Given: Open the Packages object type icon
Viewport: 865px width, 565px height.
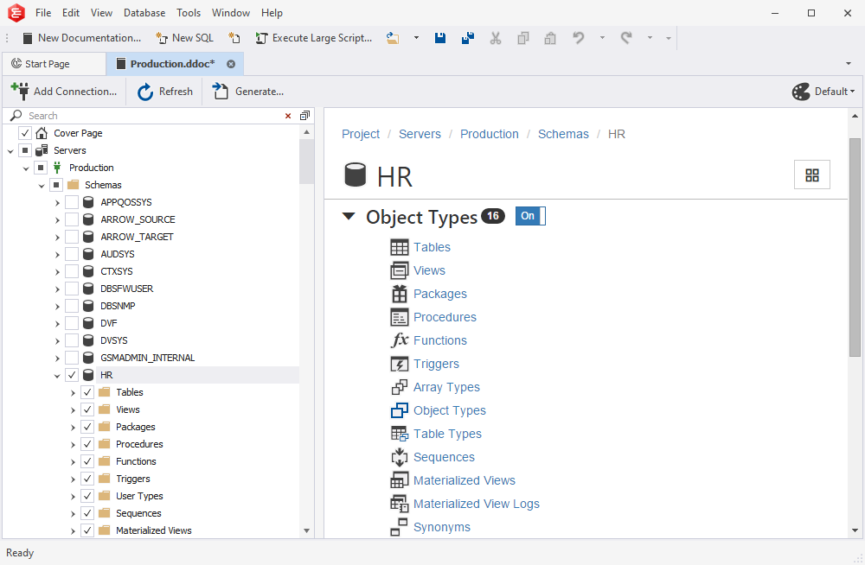Looking at the screenshot, I should pyautogui.click(x=400, y=294).
